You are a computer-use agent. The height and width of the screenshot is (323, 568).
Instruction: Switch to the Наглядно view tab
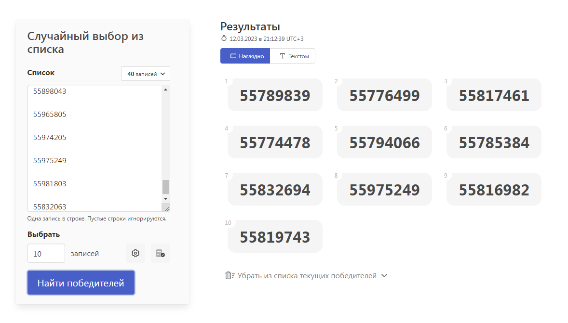[245, 56]
